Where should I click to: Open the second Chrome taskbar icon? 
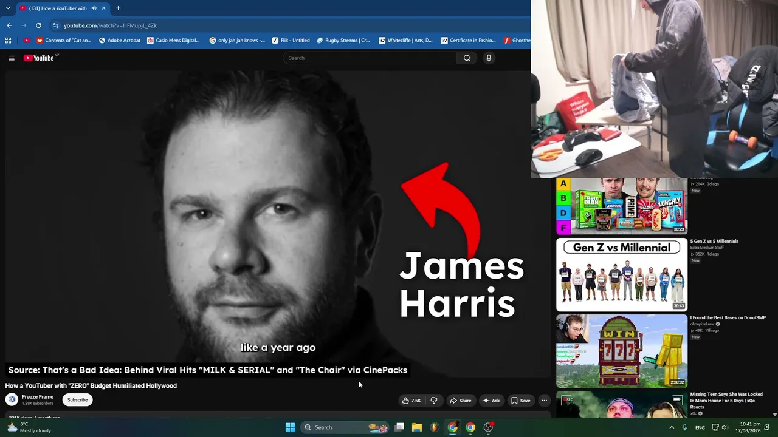coord(470,427)
